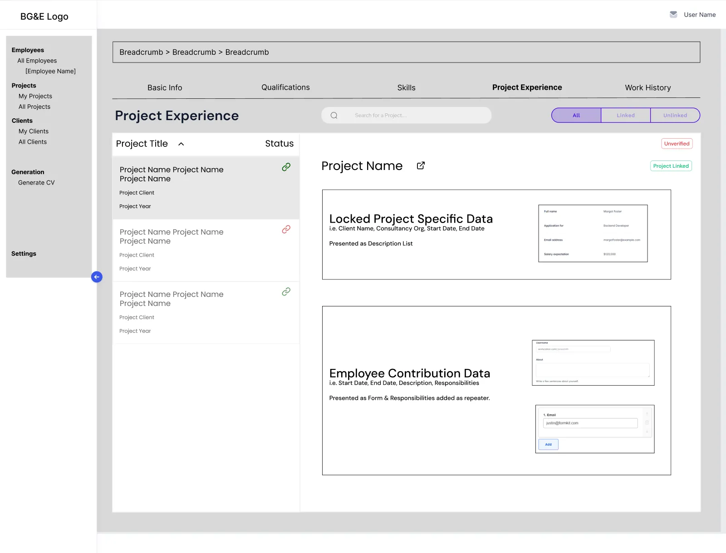Screen dimensions: 726x553
Task: Click the Project Linked badge
Action: click(671, 166)
